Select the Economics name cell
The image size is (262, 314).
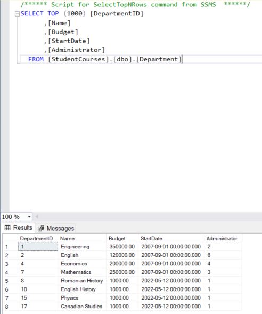click(x=82, y=264)
